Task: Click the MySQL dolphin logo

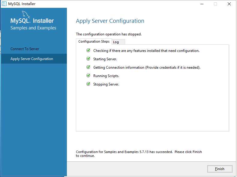Action: click(26, 14)
